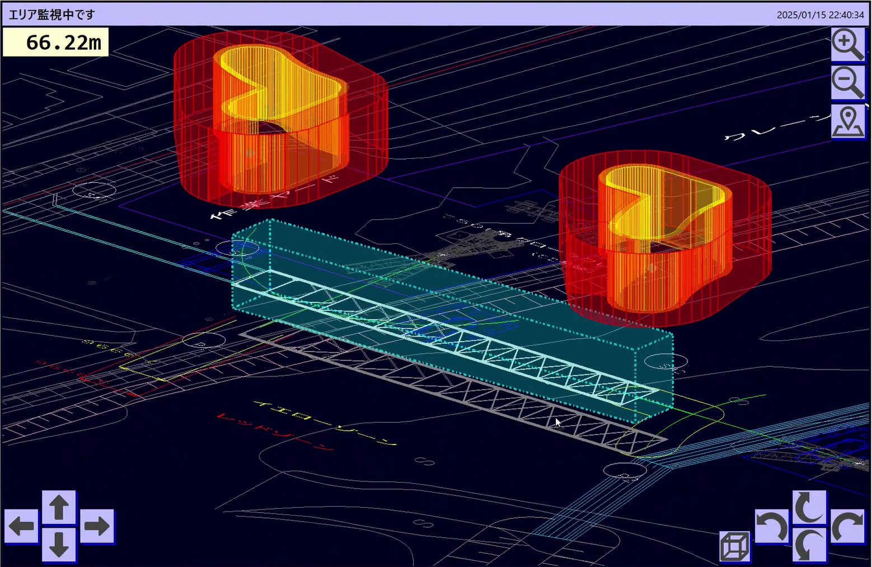The image size is (872, 567).
Task: Rotate the view counterclockwise with curved arrow
Action: [772, 526]
